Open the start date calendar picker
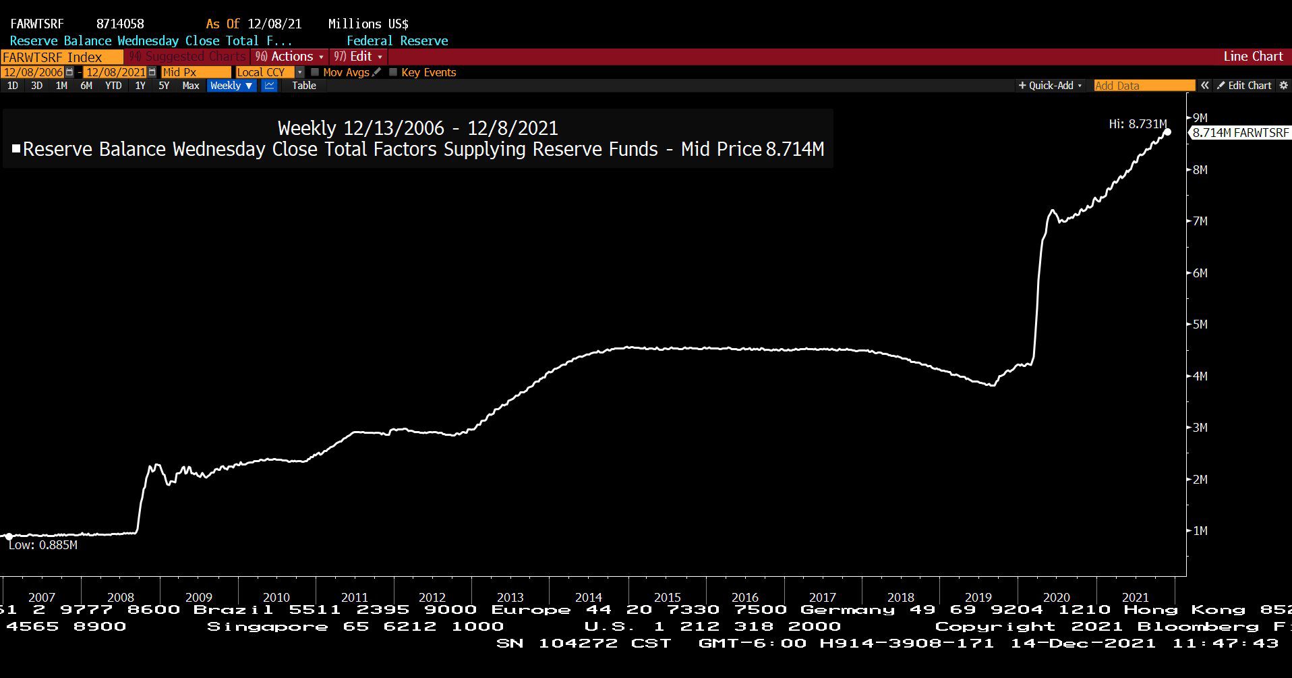 pos(69,72)
